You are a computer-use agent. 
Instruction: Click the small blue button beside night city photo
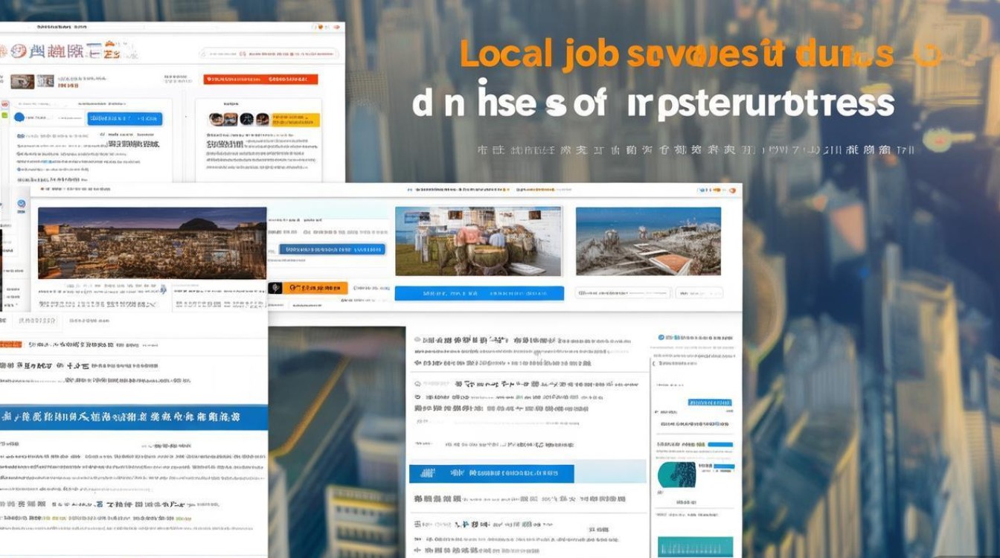pyautogui.click(x=332, y=249)
